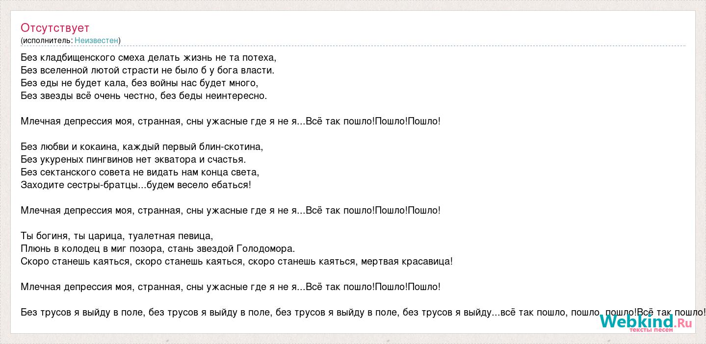706x344 pixels.
Task: Click the first 'Млечная депрессия моя' chorus line
Action: coord(231,121)
